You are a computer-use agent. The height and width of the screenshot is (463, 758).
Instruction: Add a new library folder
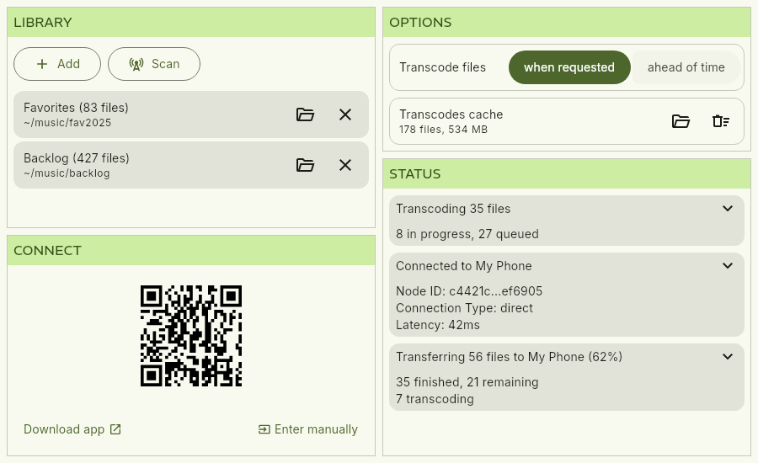pos(57,64)
